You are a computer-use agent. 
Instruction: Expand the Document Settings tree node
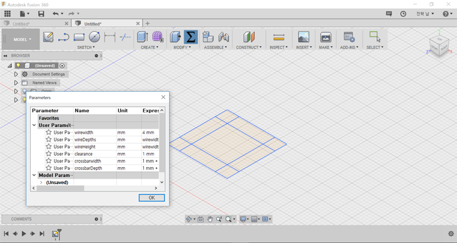click(x=16, y=74)
